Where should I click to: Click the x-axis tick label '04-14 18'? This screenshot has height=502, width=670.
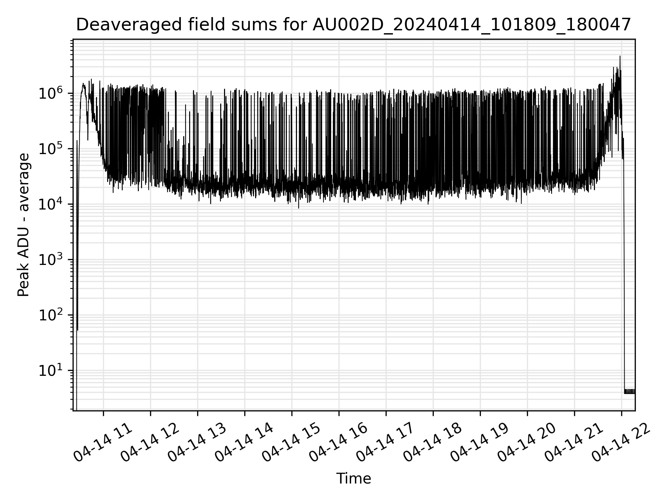pyautogui.click(x=433, y=442)
